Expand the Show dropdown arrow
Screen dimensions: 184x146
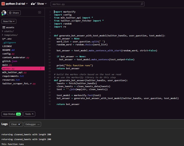46,4
